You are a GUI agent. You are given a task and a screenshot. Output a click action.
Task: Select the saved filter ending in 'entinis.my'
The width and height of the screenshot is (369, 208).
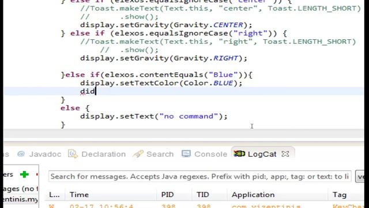(21, 199)
